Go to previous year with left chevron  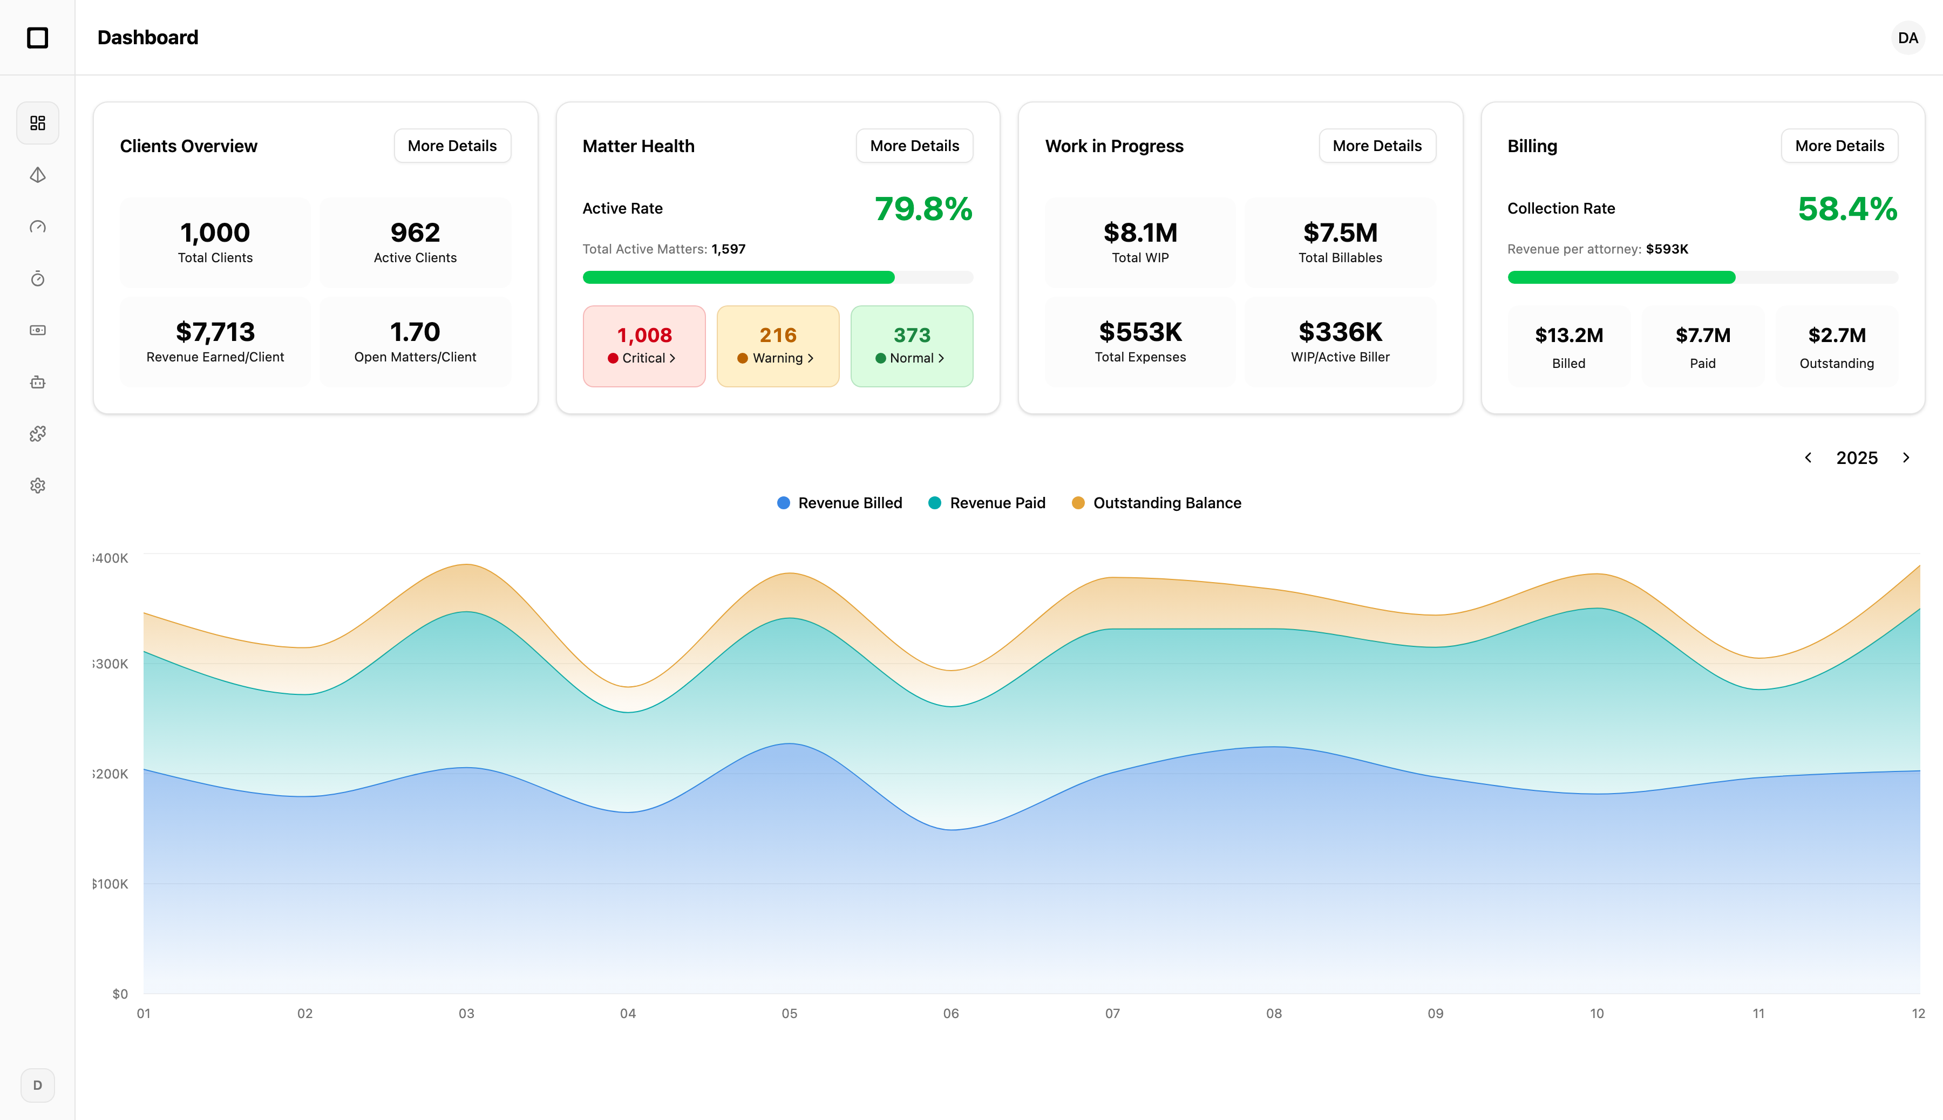(x=1808, y=457)
